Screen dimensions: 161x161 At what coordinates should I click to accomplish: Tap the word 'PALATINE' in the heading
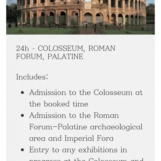tap(65, 56)
